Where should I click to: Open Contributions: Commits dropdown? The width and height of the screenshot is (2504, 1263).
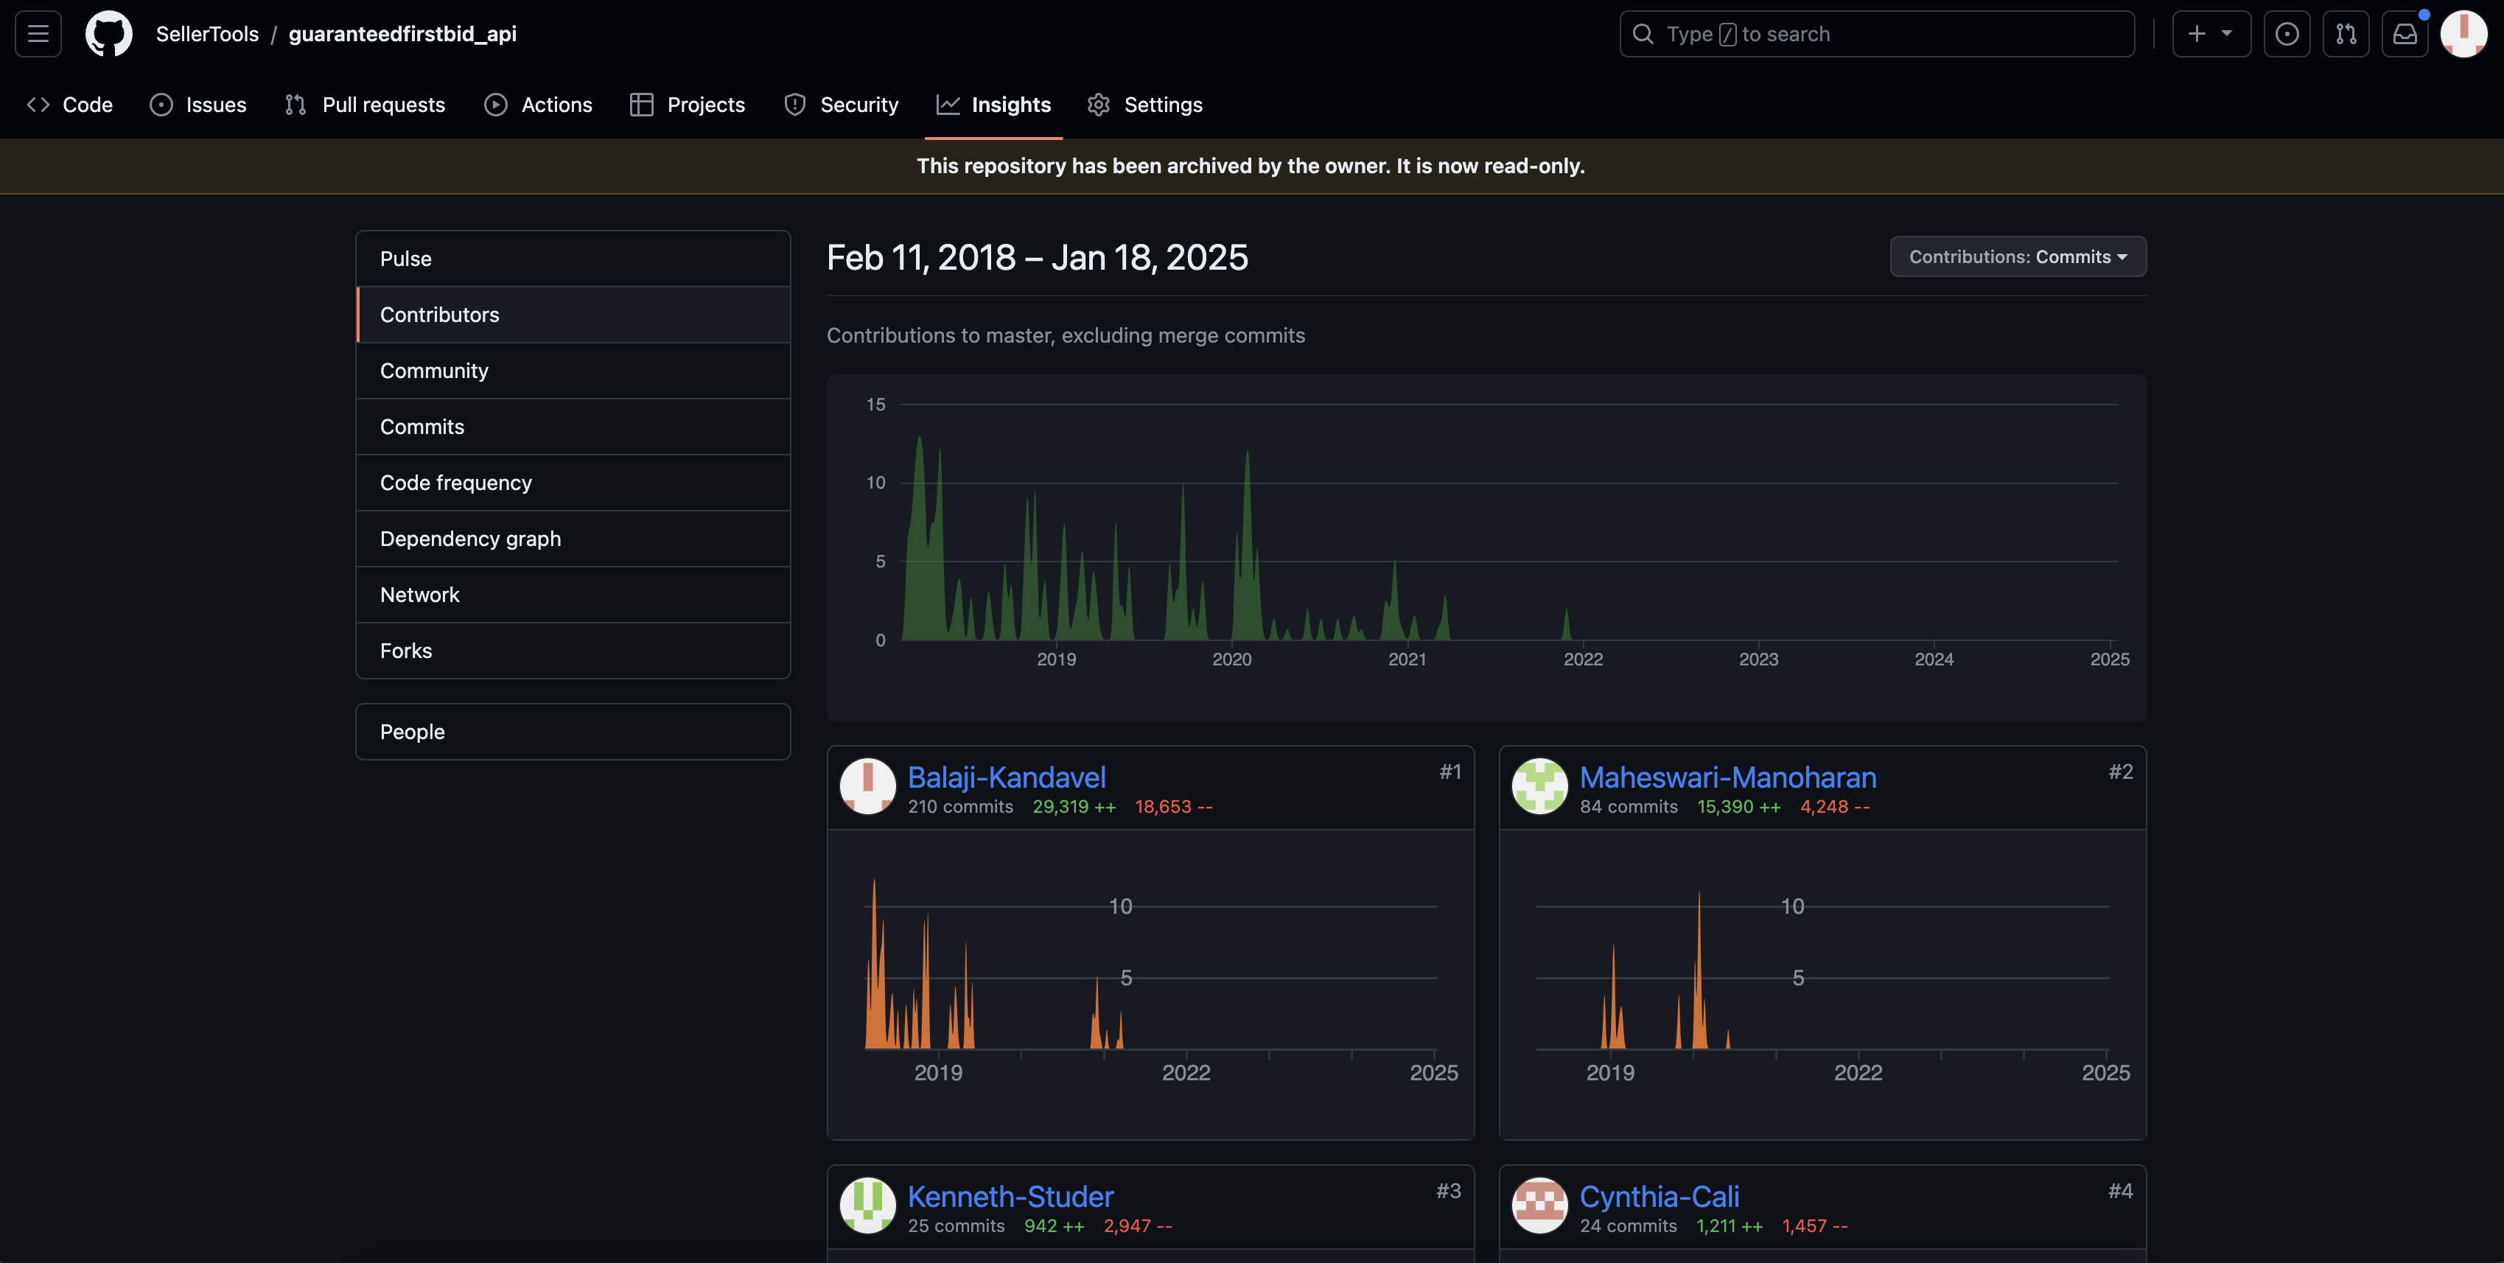coord(2018,256)
